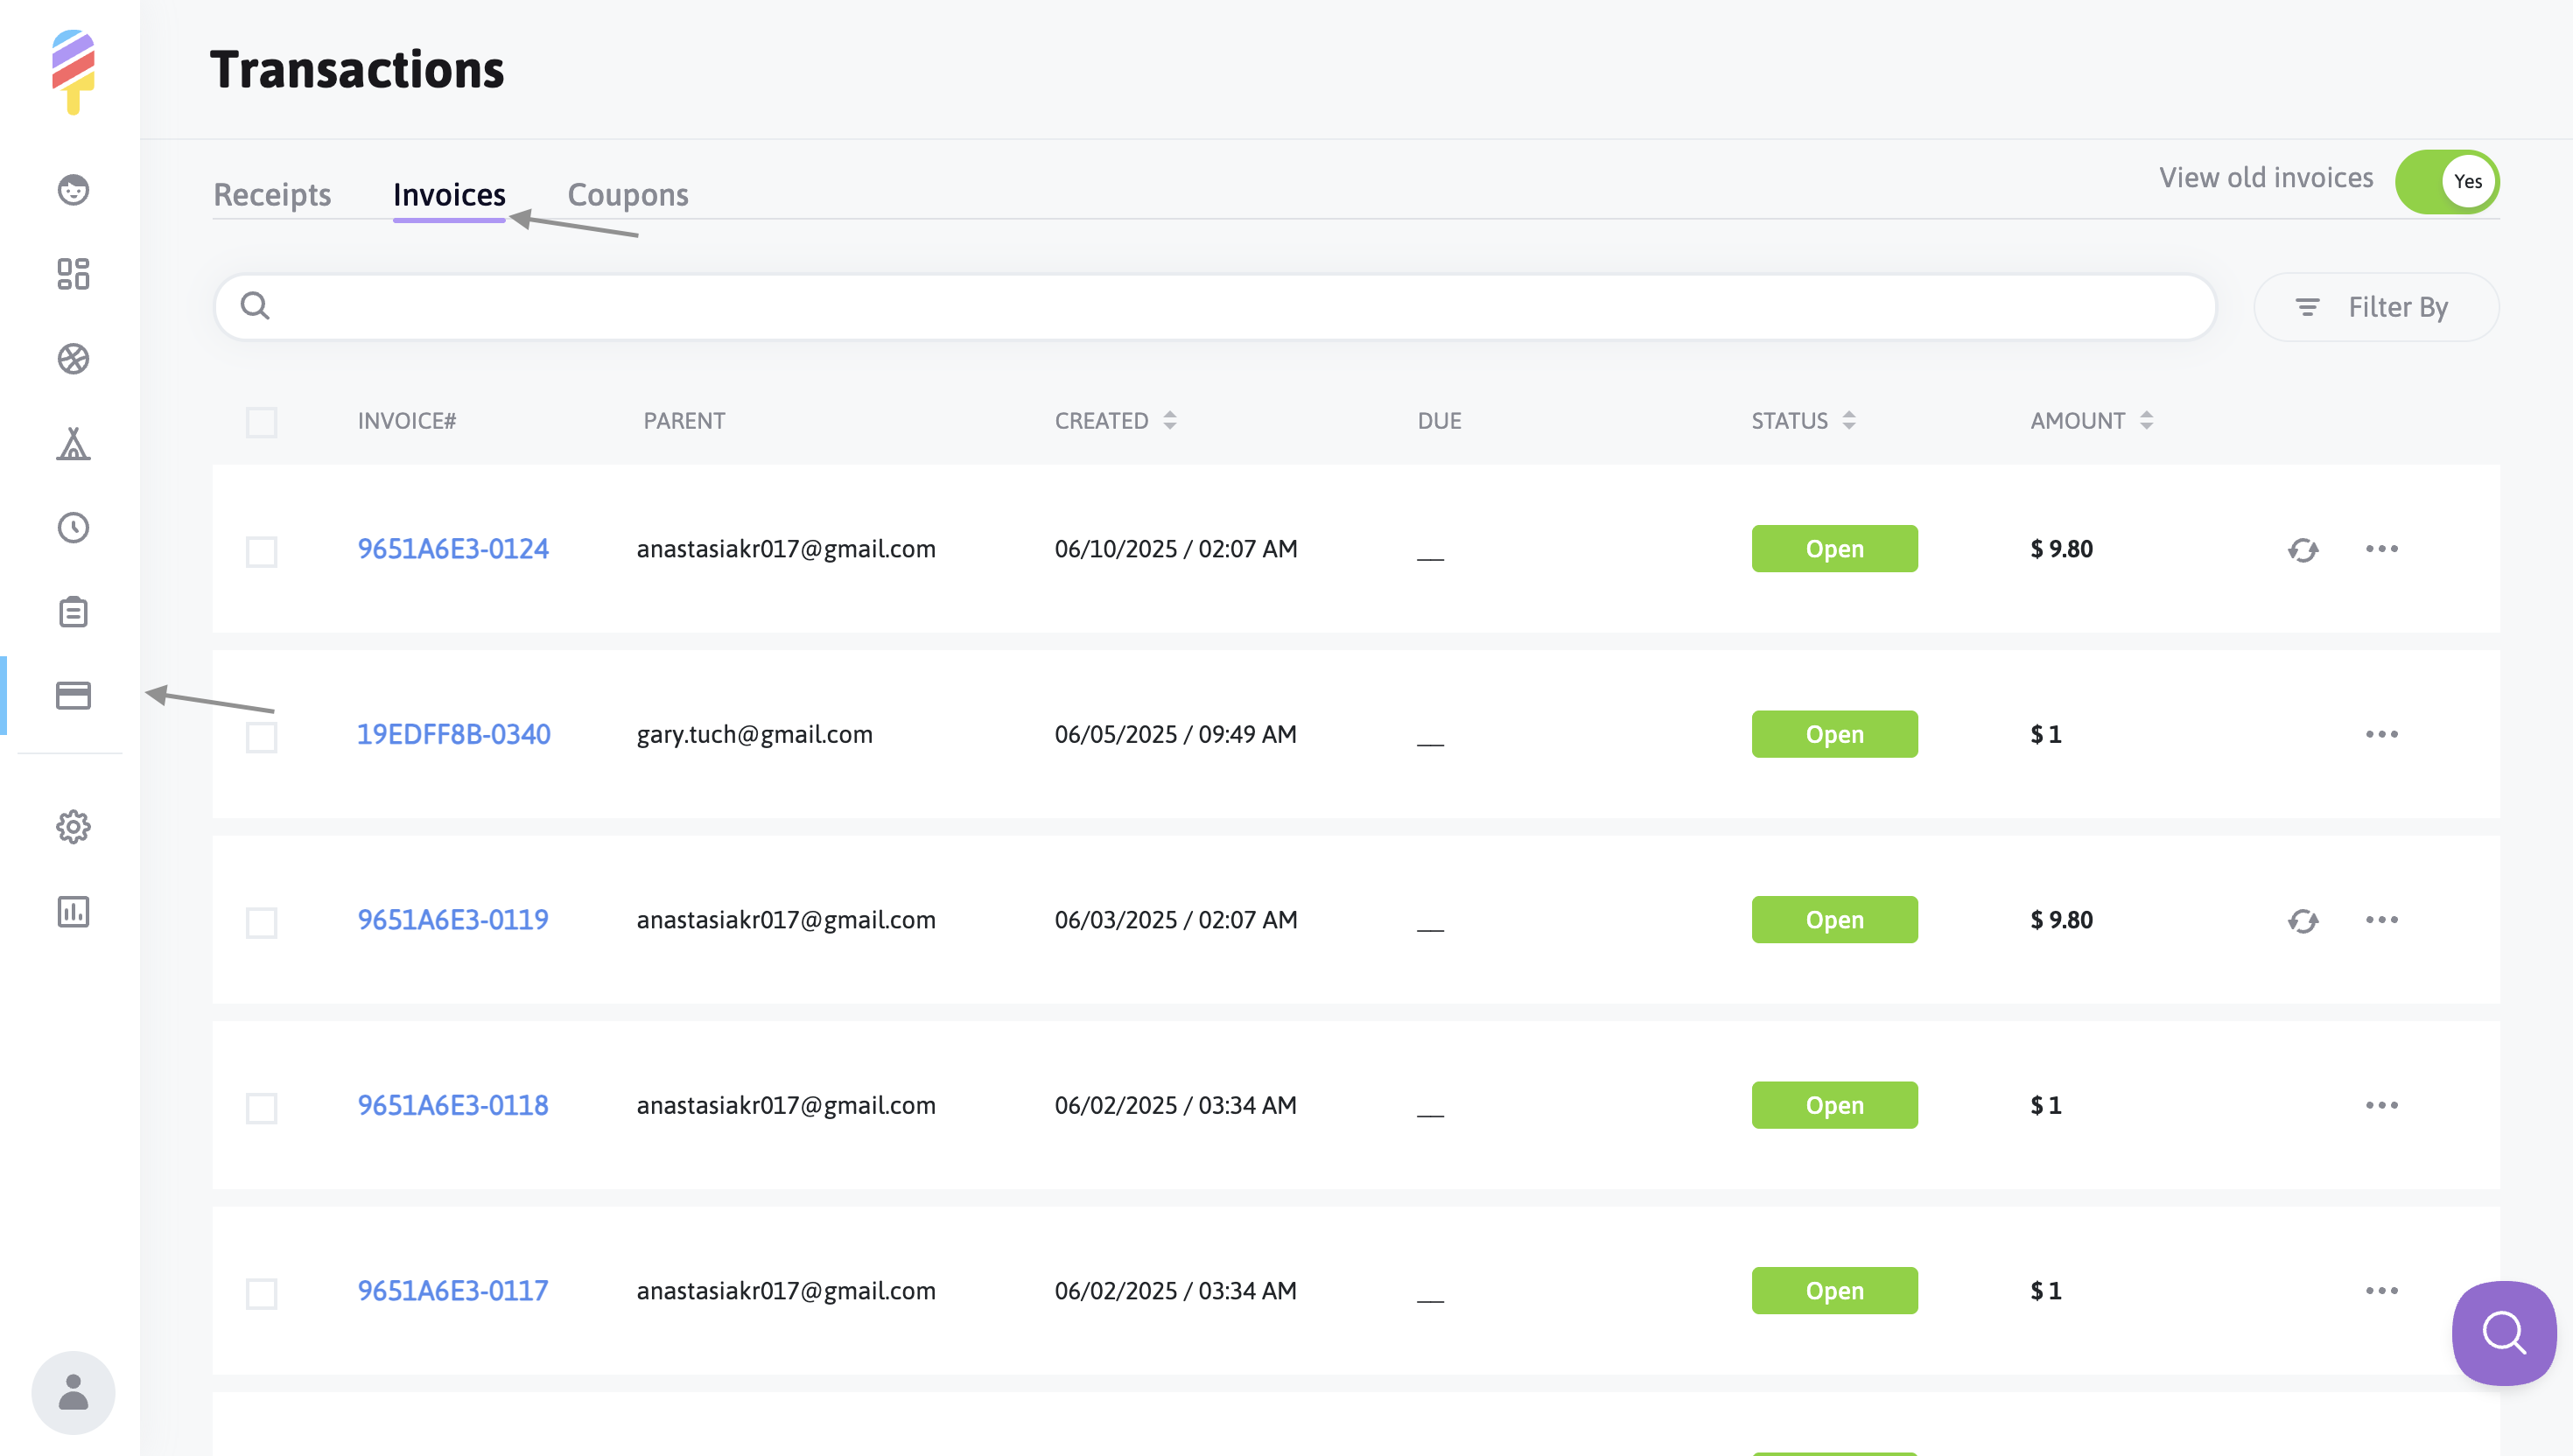Click the smiley face sidebar icon
Image resolution: width=2573 pixels, height=1456 pixels.
(x=73, y=189)
